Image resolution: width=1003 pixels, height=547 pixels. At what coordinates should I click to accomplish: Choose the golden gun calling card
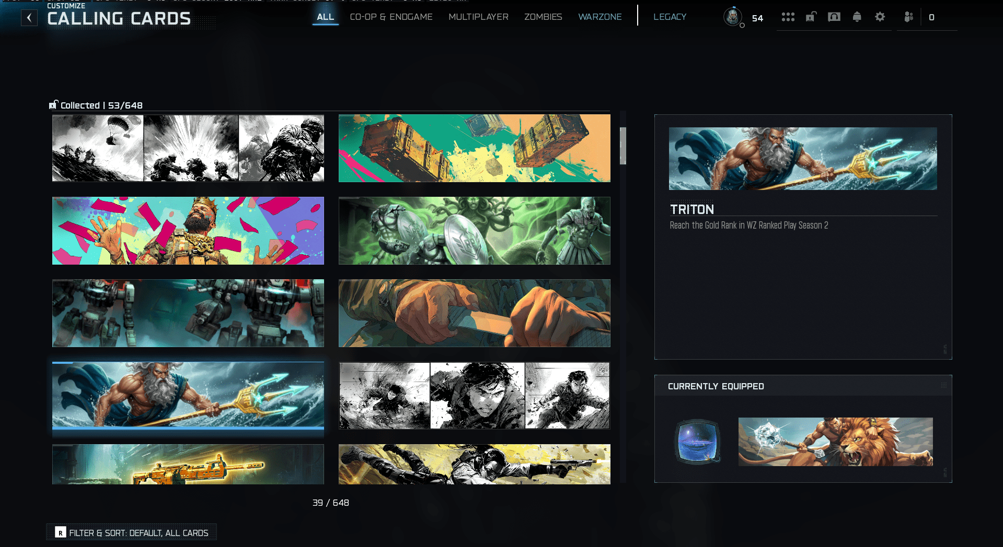tap(188, 464)
